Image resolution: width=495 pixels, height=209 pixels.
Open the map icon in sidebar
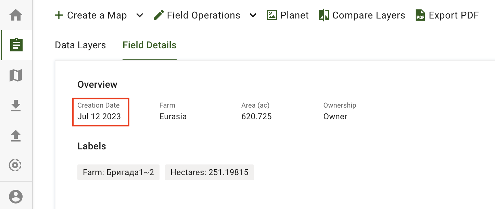(16, 75)
